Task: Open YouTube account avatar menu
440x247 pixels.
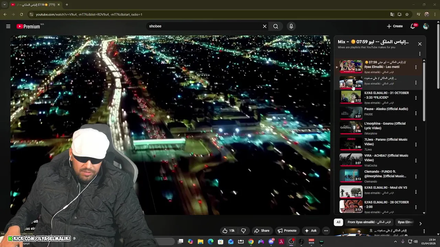Action: tap(426, 26)
